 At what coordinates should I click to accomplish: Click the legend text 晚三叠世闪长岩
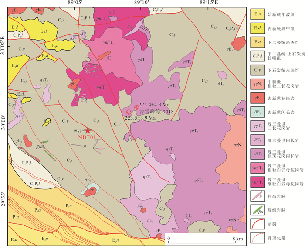pyautogui.click(x=283, y=140)
